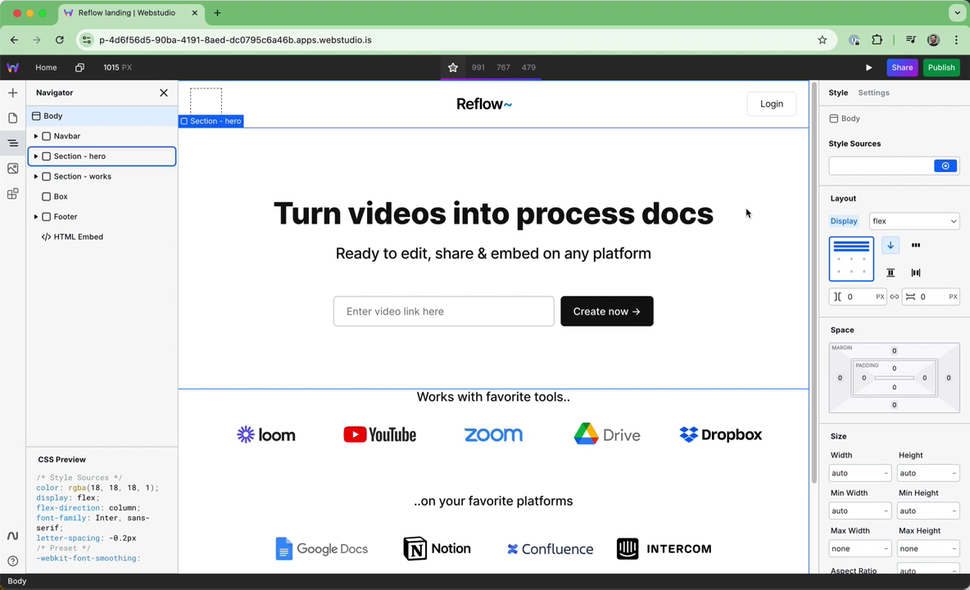Expand the Section - works node arrow
The height and width of the screenshot is (590, 970).
coord(36,177)
